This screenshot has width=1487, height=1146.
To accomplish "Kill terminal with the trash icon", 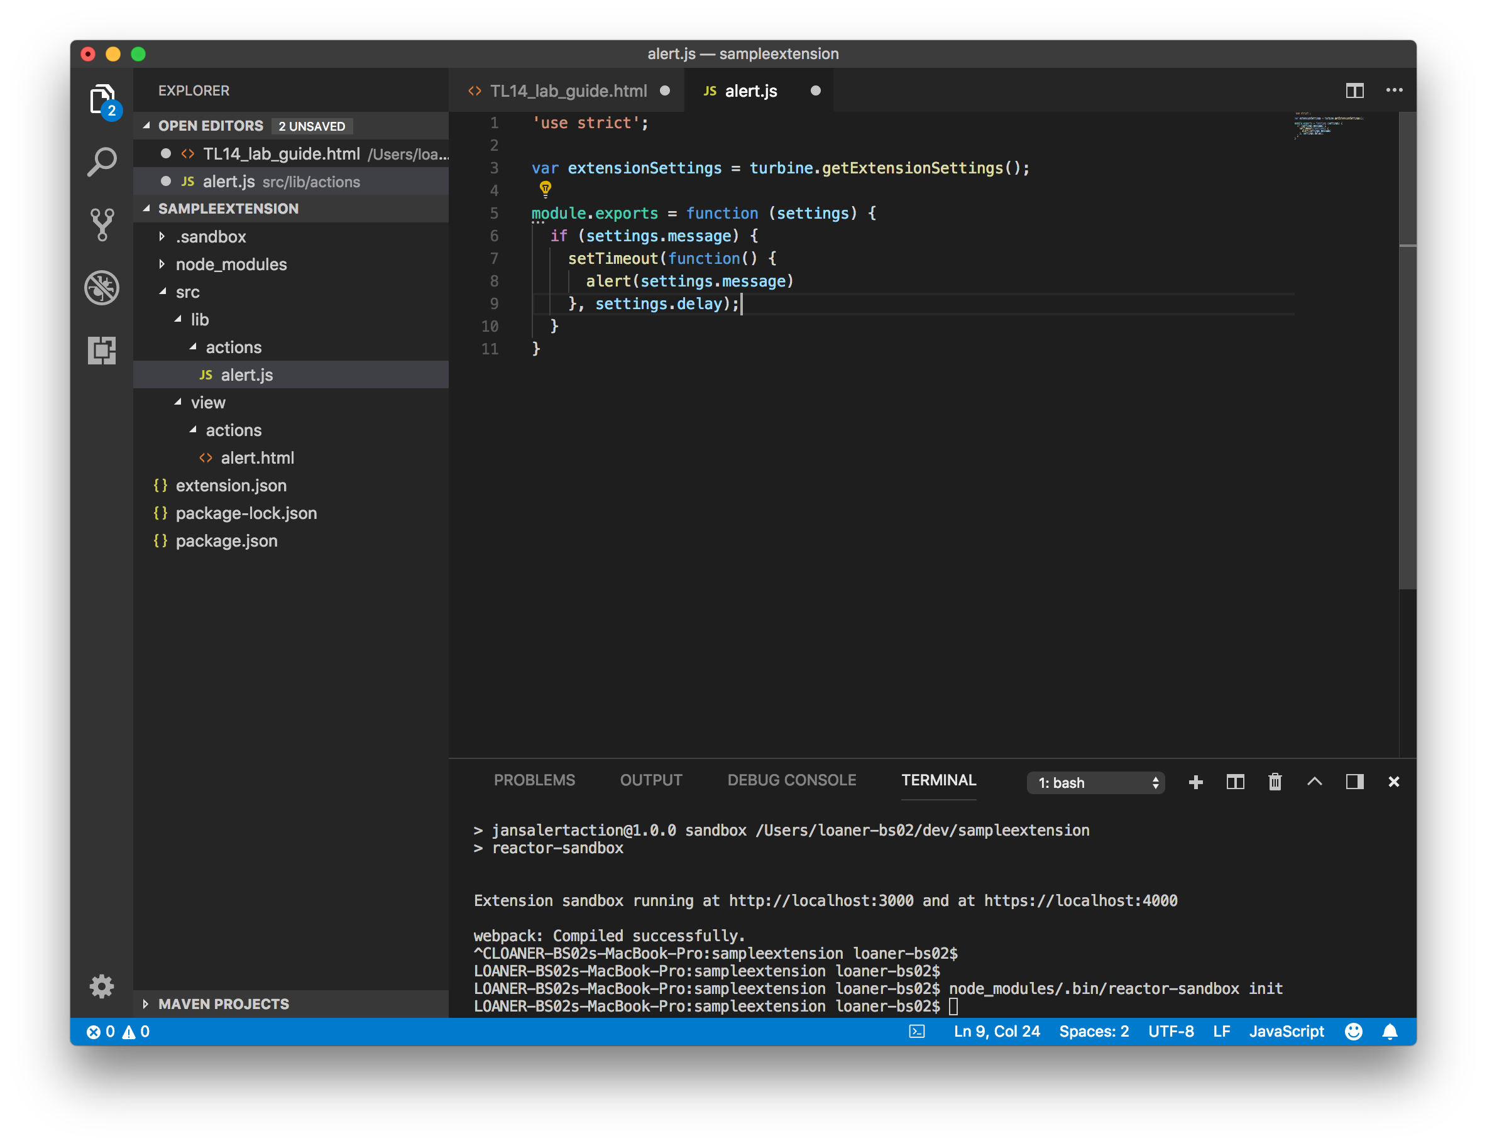I will tap(1275, 782).
